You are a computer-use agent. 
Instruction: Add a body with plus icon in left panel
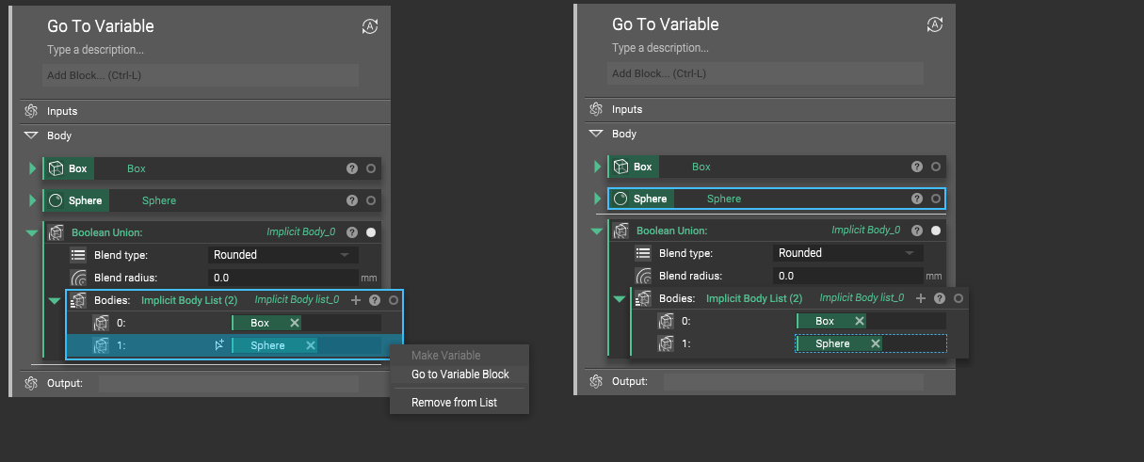click(x=356, y=300)
